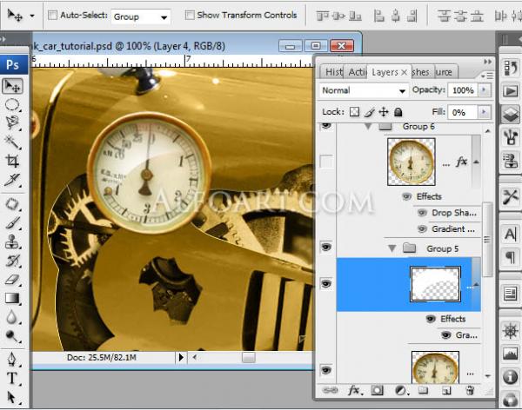Select the Move tool in toolbox

(x=13, y=86)
